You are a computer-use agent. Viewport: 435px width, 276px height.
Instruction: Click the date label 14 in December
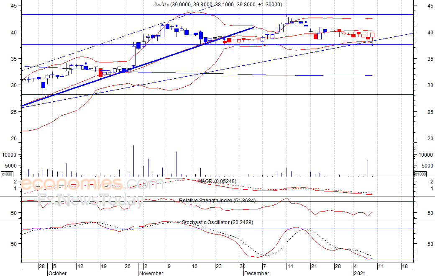(290, 266)
